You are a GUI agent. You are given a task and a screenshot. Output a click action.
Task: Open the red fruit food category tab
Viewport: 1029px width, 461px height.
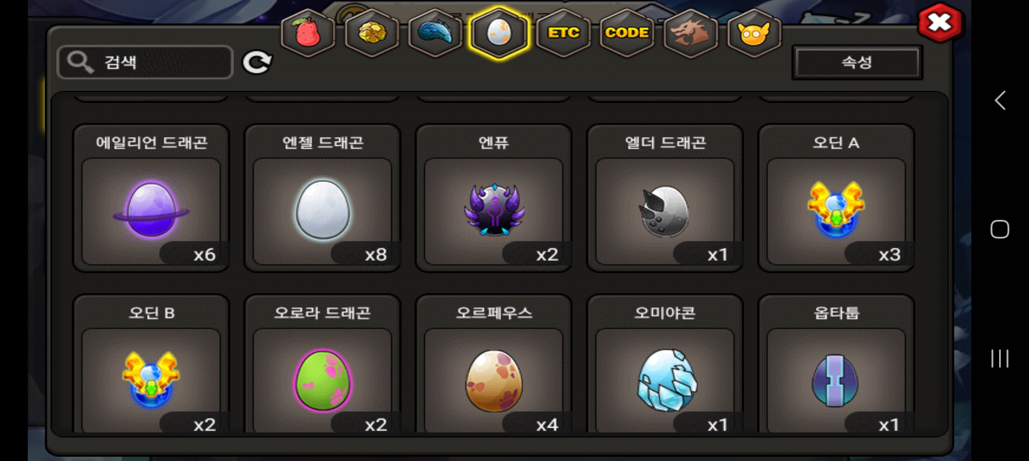(x=308, y=33)
